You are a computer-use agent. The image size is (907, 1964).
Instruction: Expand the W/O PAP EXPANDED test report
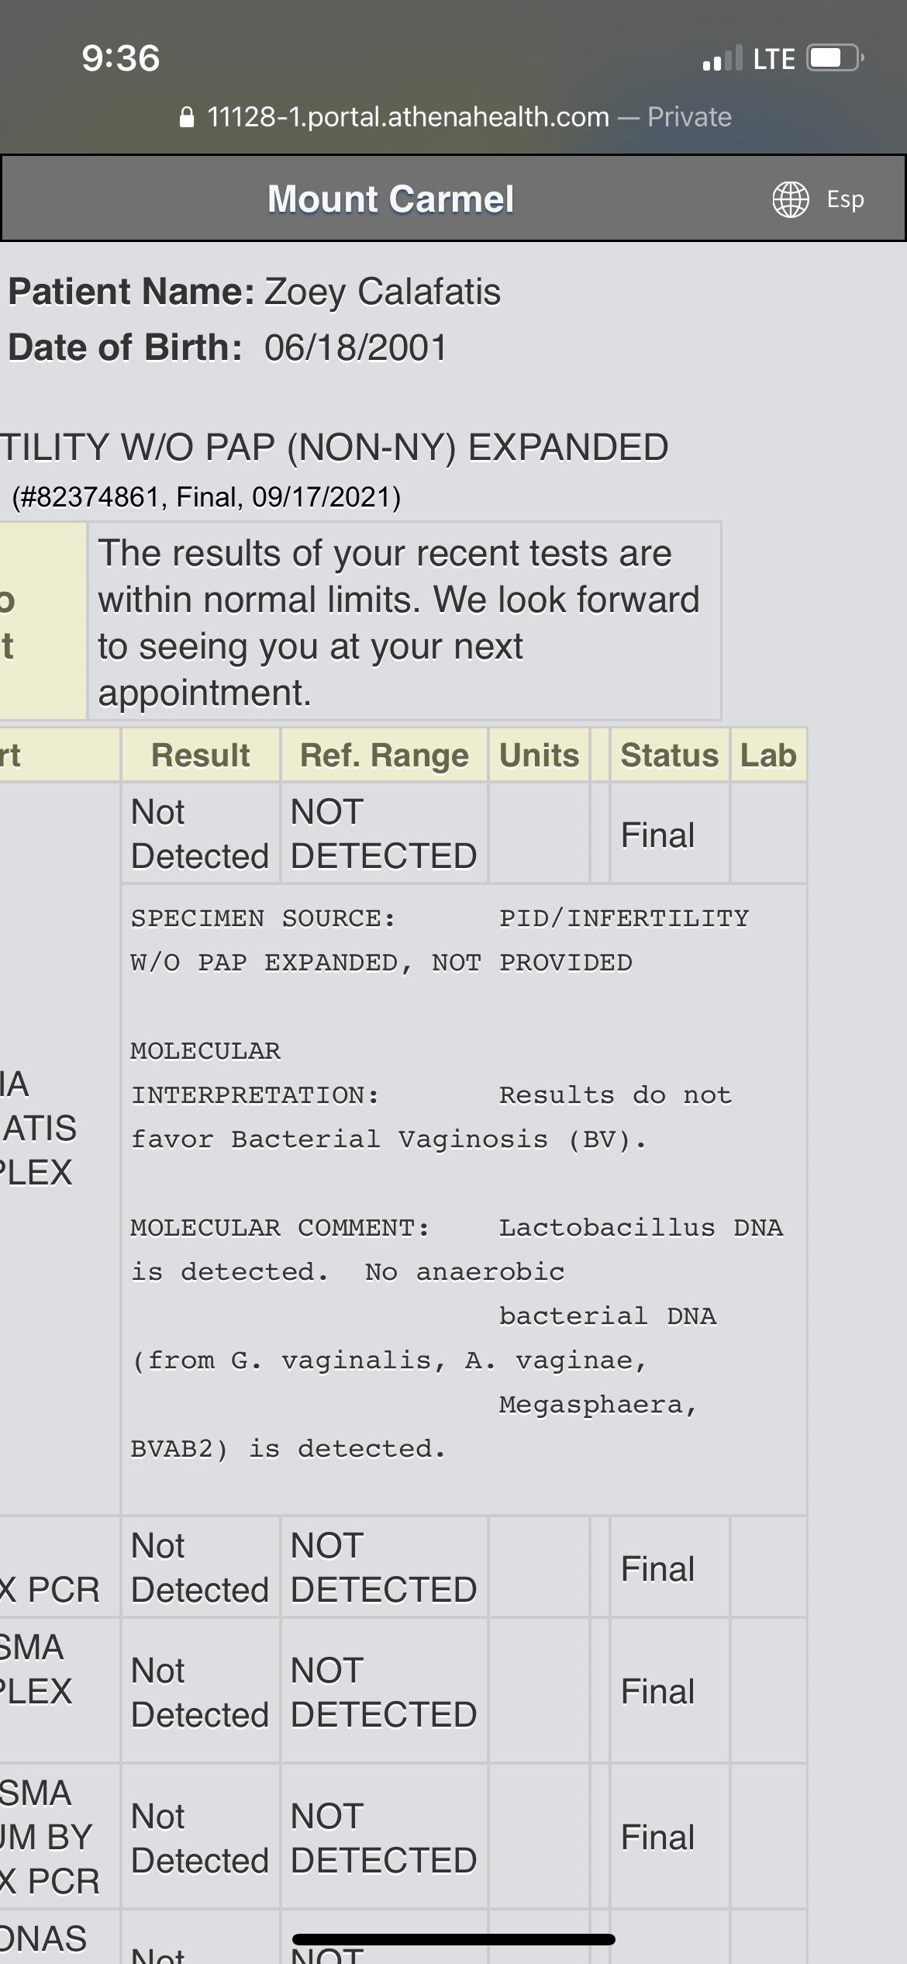tap(333, 447)
